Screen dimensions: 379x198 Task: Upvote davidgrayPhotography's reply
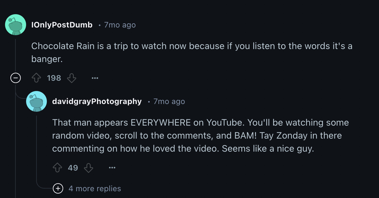tap(57, 168)
